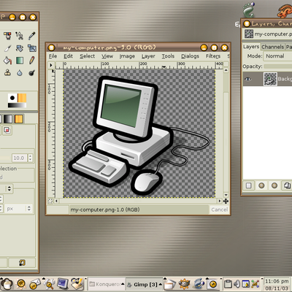Open the Mode Normal dropdown
The height and width of the screenshot is (292, 292).
[x=278, y=56]
